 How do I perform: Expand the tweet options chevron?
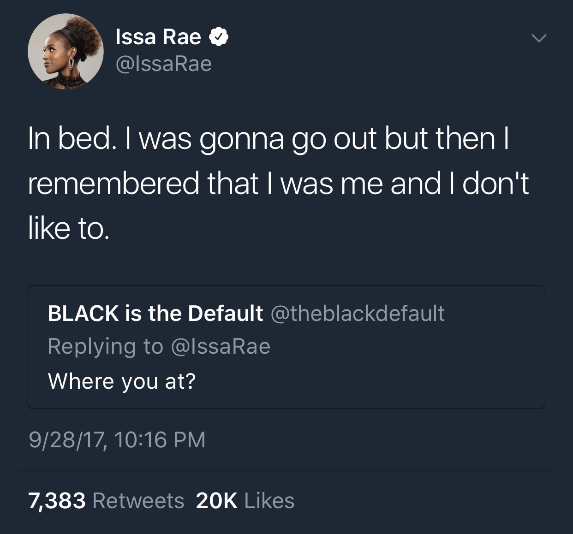tap(538, 38)
